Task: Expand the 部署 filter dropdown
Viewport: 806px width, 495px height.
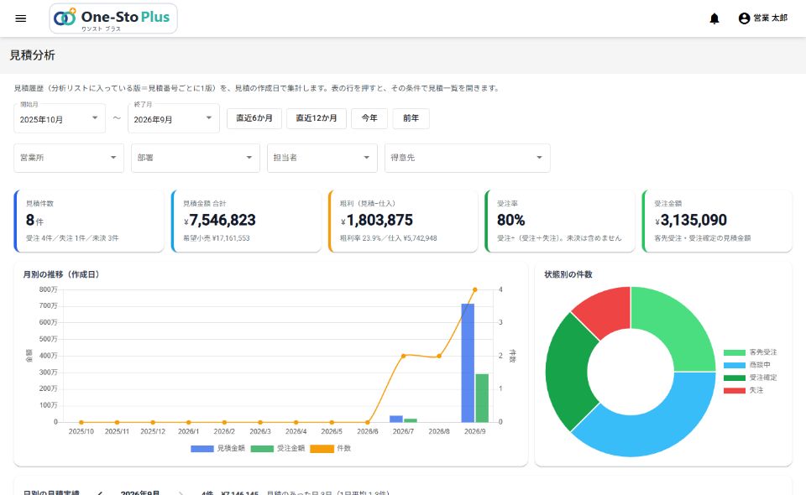Action: (196, 158)
